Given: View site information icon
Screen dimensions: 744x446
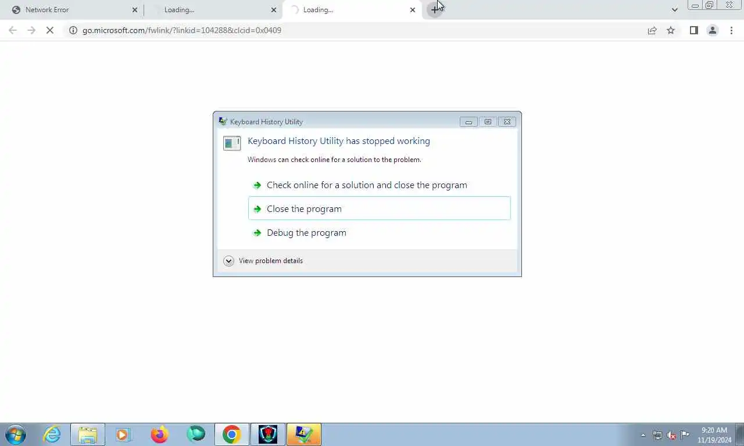Looking at the screenshot, I should tap(73, 30).
